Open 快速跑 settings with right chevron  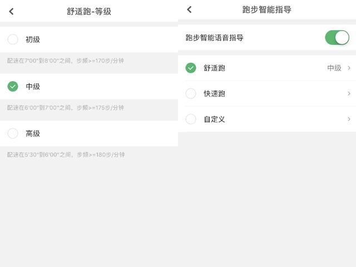tap(349, 93)
